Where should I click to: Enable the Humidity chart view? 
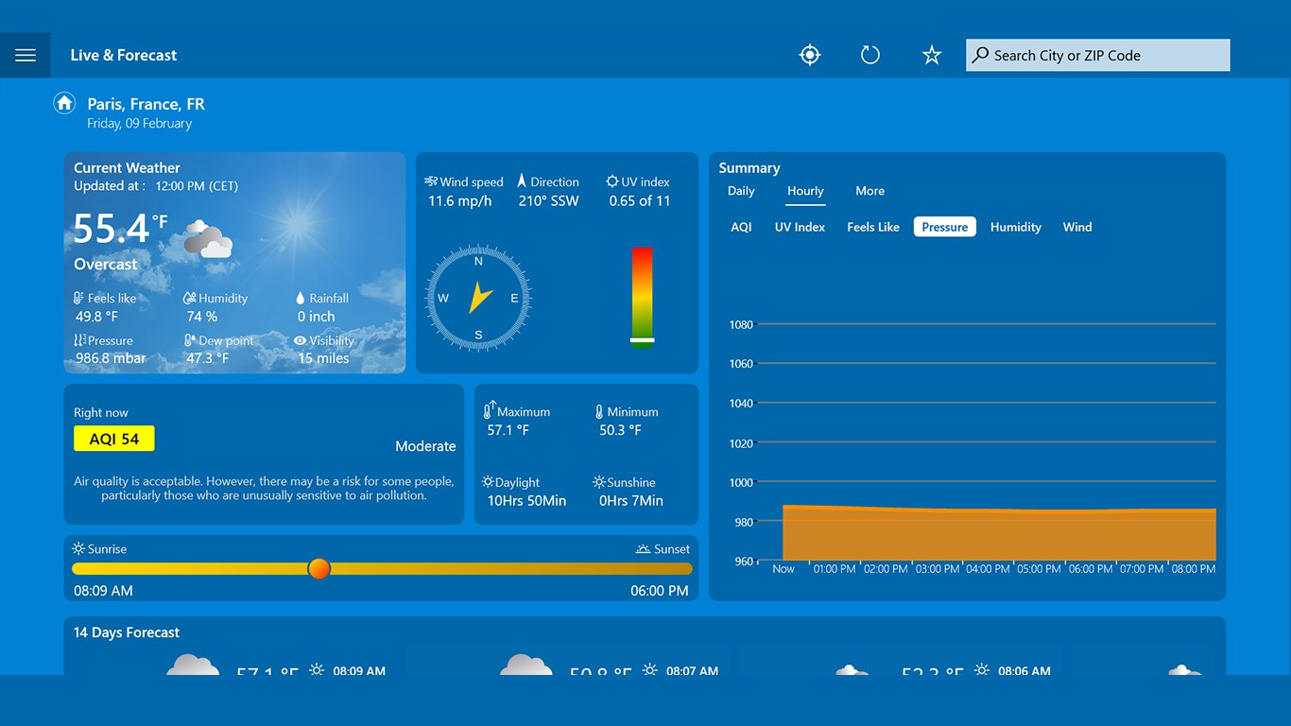(x=1015, y=227)
